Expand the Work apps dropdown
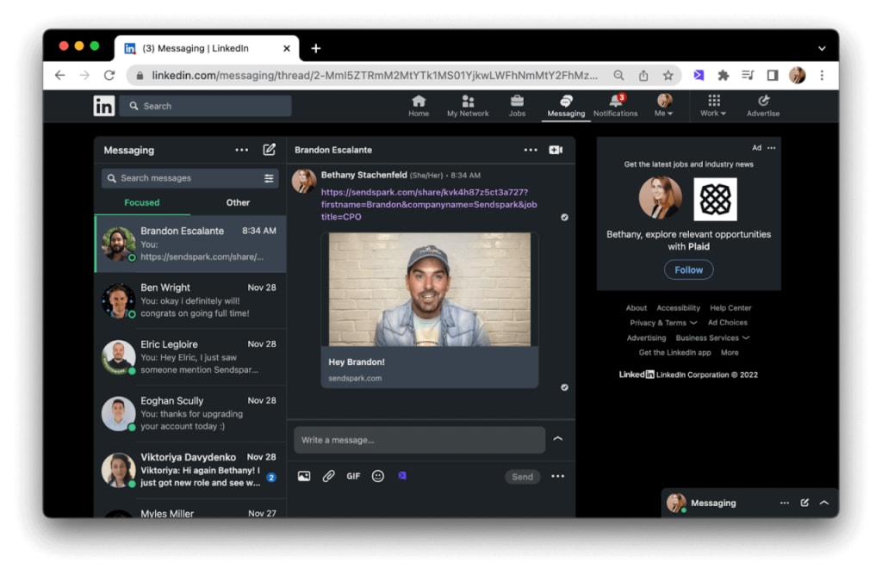 pyautogui.click(x=713, y=106)
